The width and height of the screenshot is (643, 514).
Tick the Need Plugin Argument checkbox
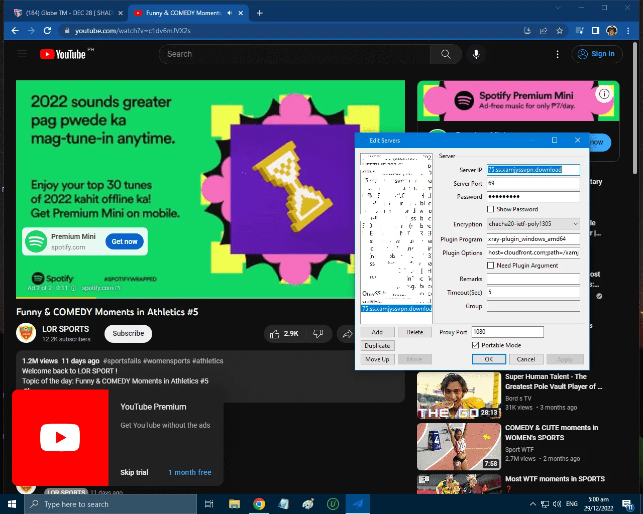click(x=491, y=266)
